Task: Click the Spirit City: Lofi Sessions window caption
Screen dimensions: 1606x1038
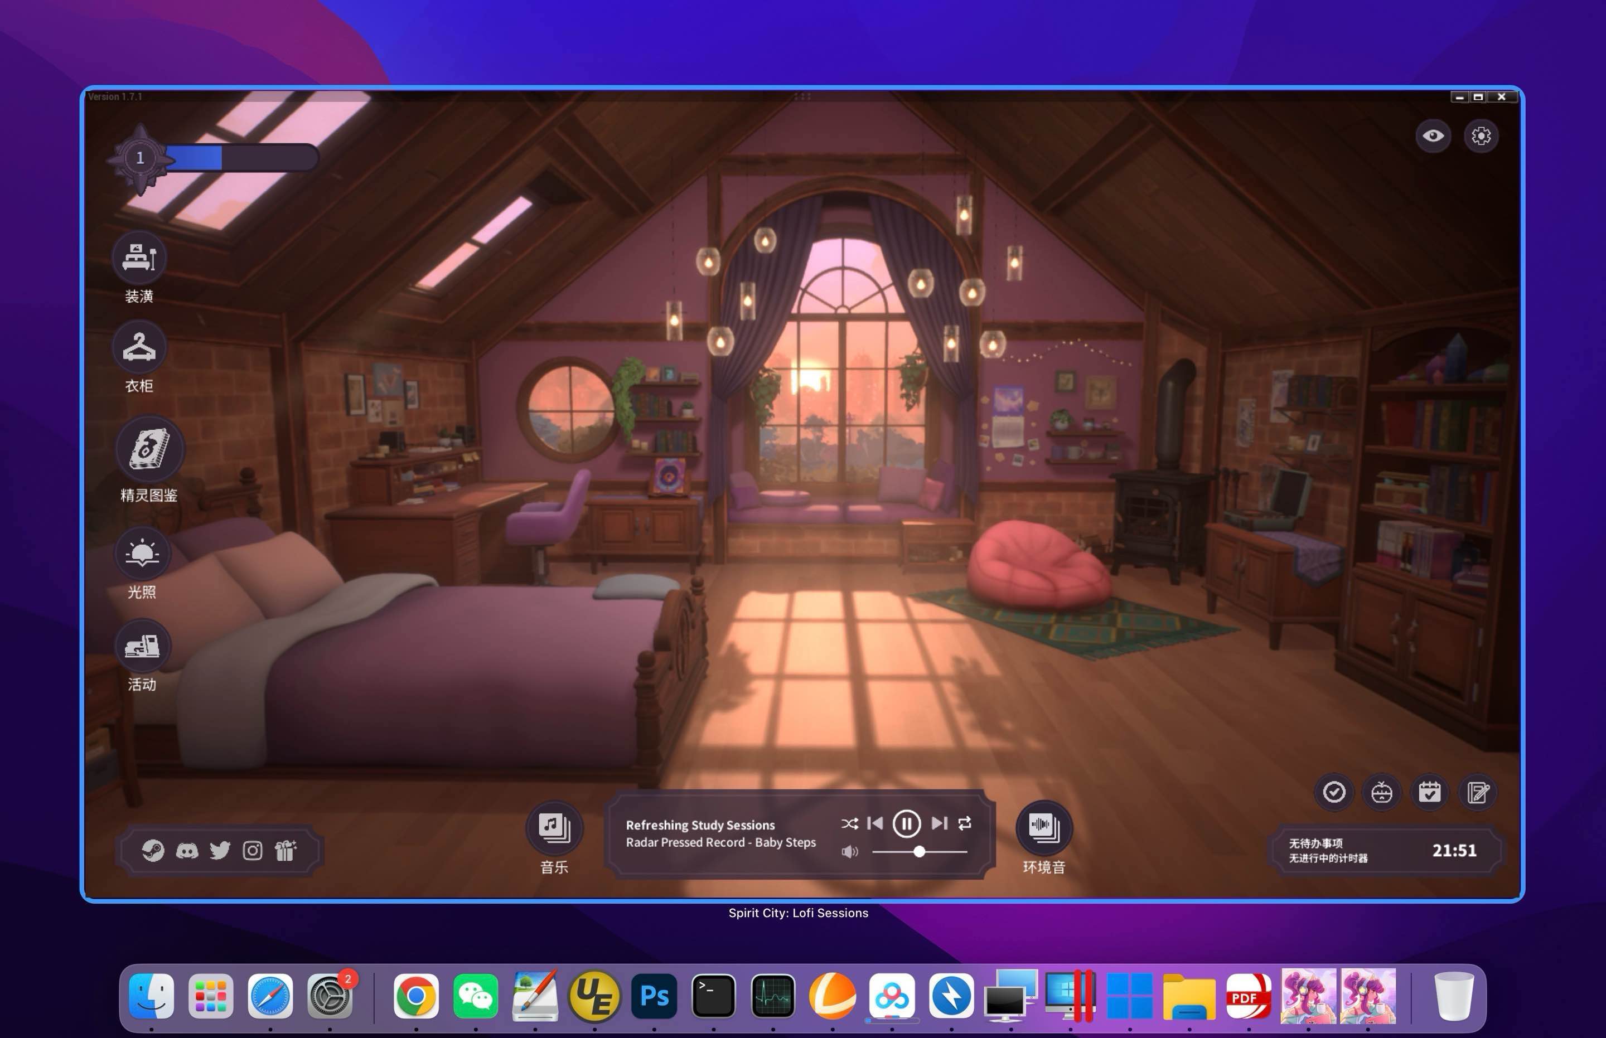Action: pyautogui.click(x=799, y=913)
